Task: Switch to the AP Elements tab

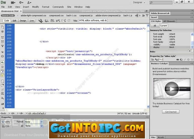Action: [169, 21]
